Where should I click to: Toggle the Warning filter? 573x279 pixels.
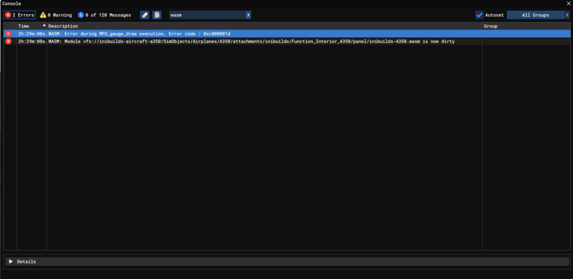pos(56,15)
